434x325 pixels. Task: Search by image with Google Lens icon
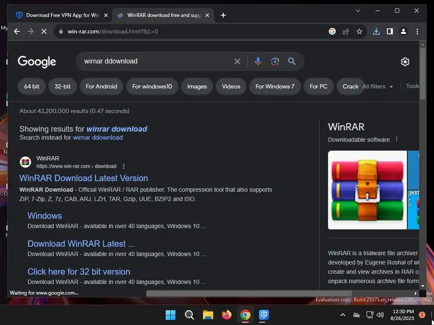275,61
